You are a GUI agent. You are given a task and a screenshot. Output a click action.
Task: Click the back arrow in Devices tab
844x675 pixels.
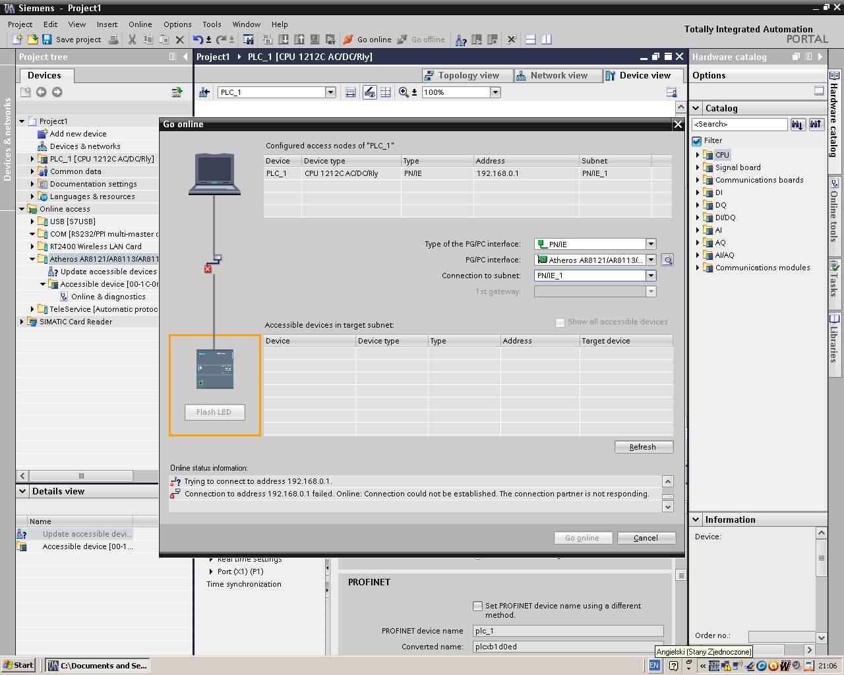pos(41,92)
